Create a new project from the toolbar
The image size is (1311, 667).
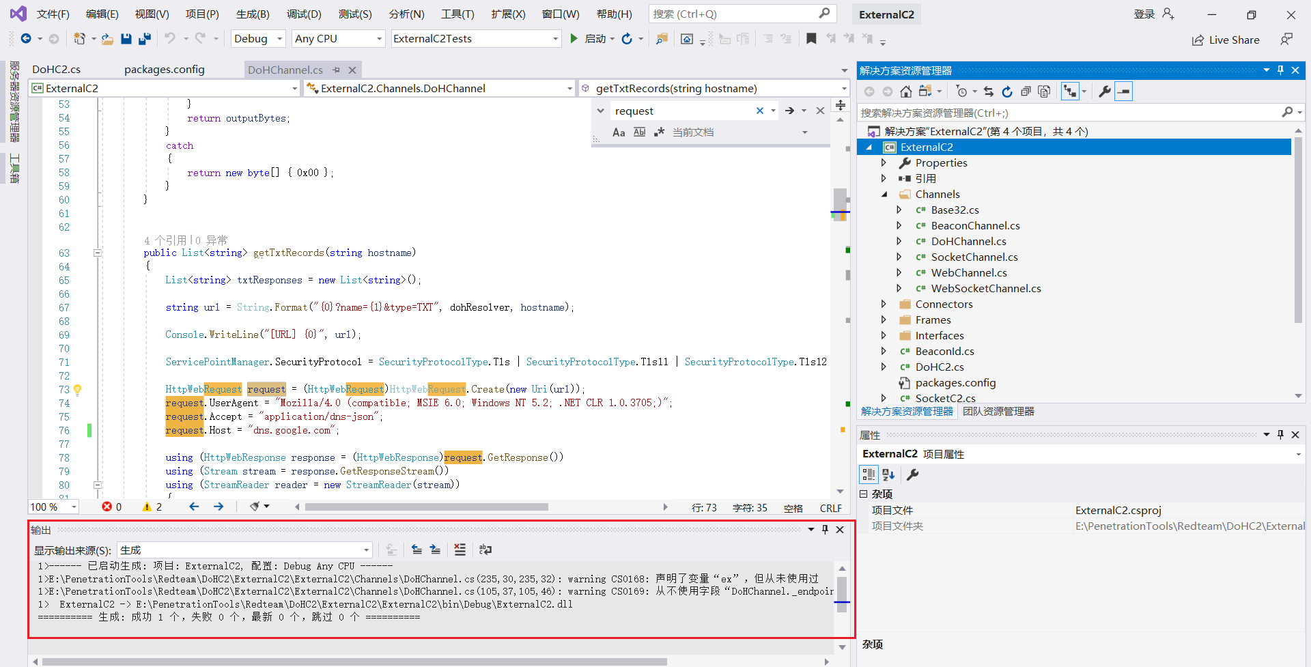80,39
